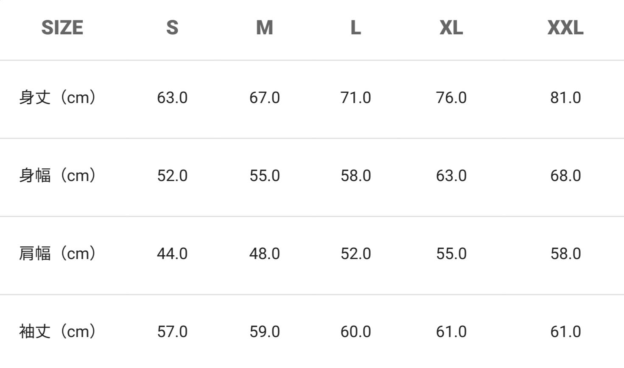This screenshot has height=368, width=624.
Task: Select the 袖丈（cm）row label
Action: point(57,332)
